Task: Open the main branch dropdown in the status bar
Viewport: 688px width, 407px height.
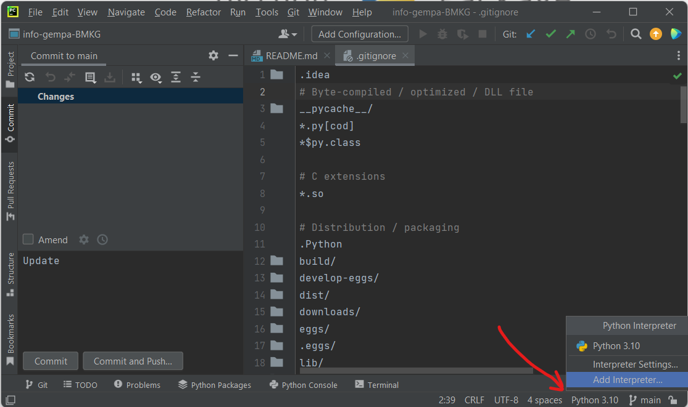Action: click(644, 400)
